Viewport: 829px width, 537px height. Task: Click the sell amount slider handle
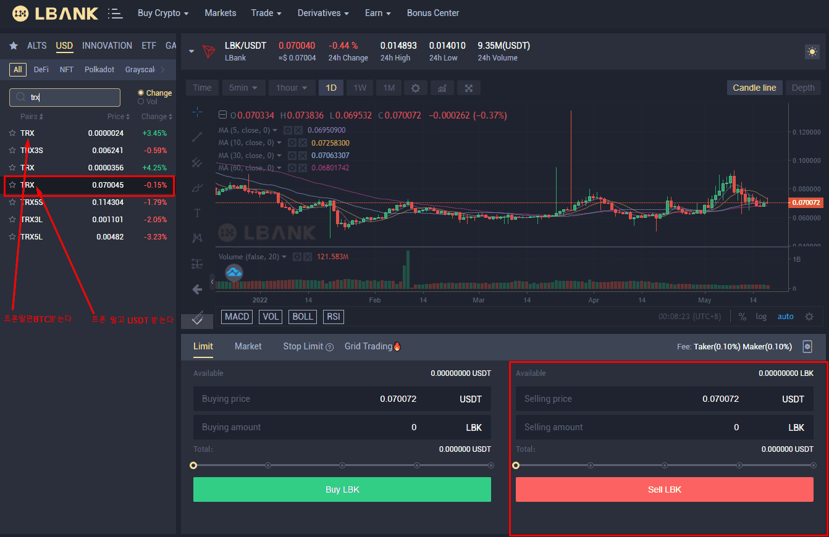(516, 465)
